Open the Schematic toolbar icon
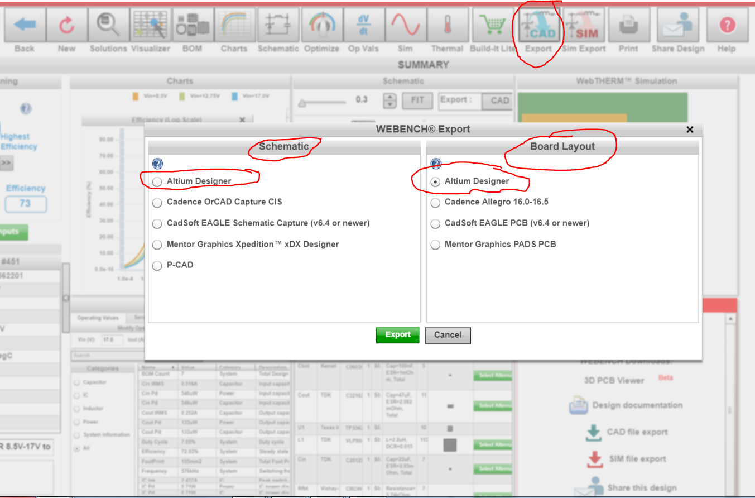Screen dimensions: 755x498 click(x=278, y=25)
